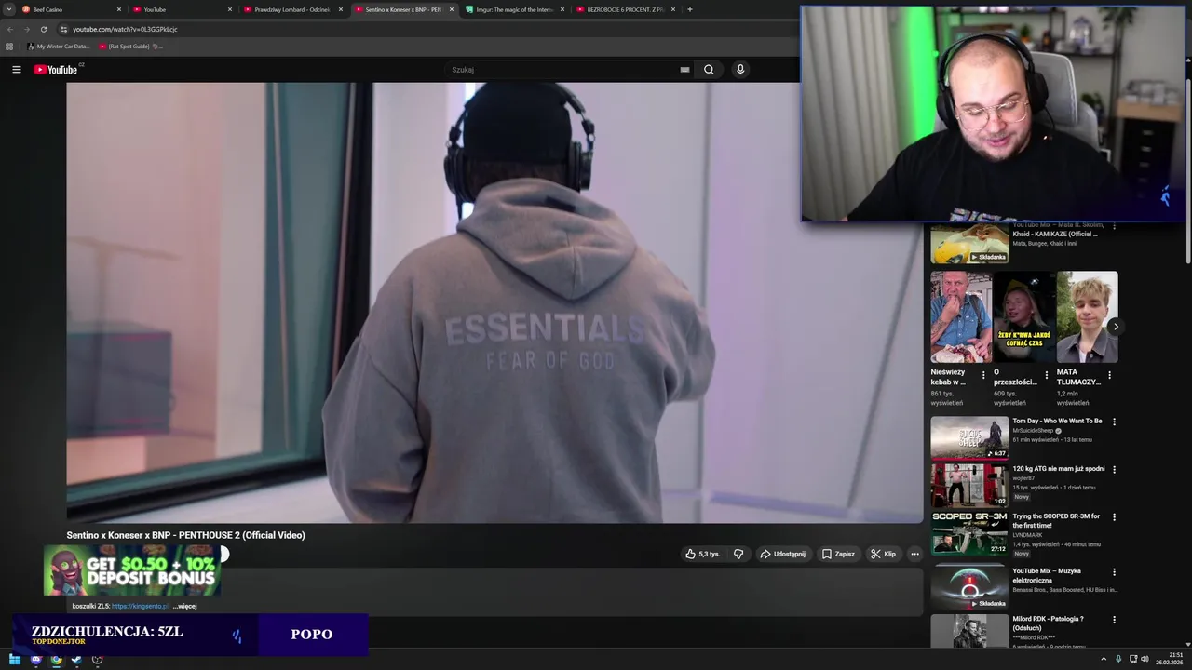Open options for SCOPED SR-3M video
The width and height of the screenshot is (1192, 670).
tap(1114, 516)
